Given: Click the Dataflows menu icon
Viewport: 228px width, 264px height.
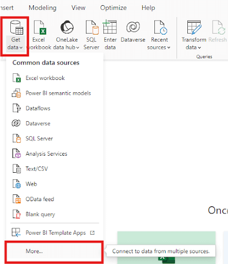Looking at the screenshot, I should point(16,108).
